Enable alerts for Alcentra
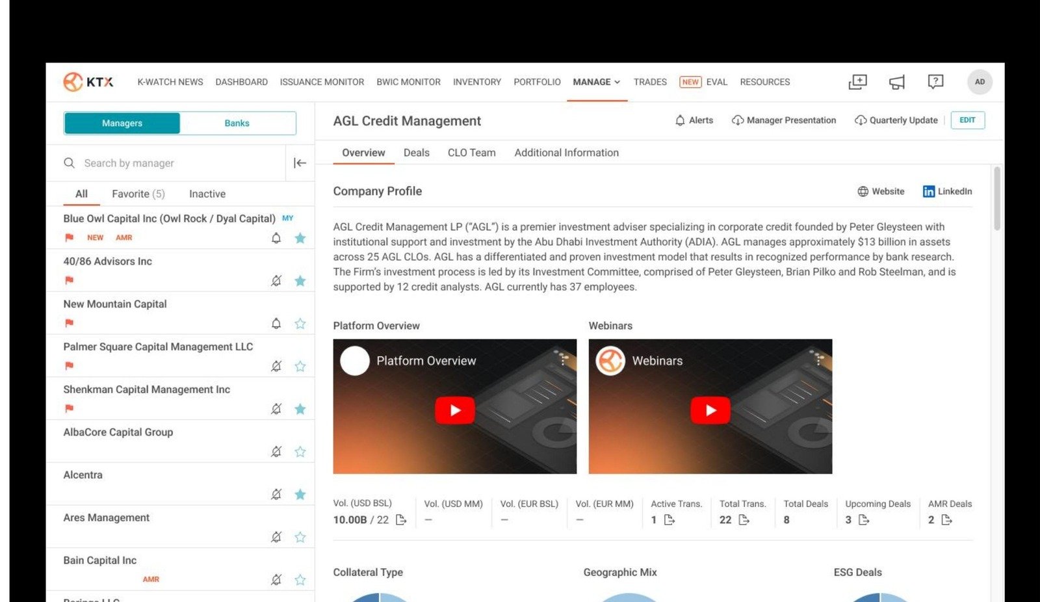The image size is (1040, 602). click(276, 494)
